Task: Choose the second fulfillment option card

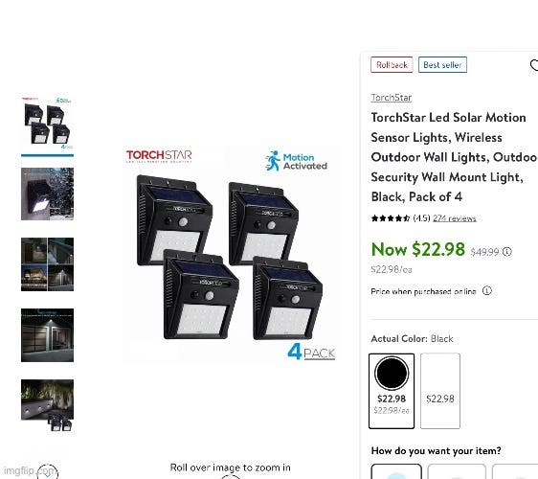Action: pos(457,471)
